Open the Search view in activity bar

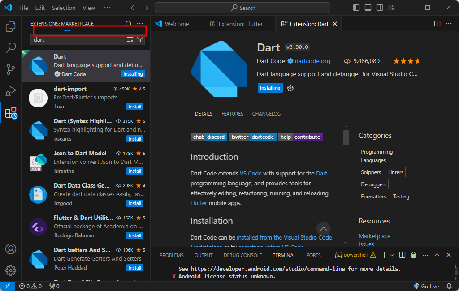click(11, 47)
